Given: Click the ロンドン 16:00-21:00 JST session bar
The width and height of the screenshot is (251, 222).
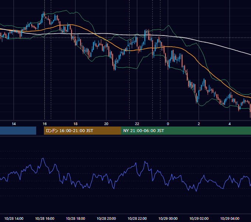Looking at the screenshot, I should pos(82,131).
